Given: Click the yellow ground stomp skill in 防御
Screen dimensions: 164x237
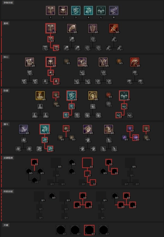Looking at the screenshot, I should click(40, 96).
